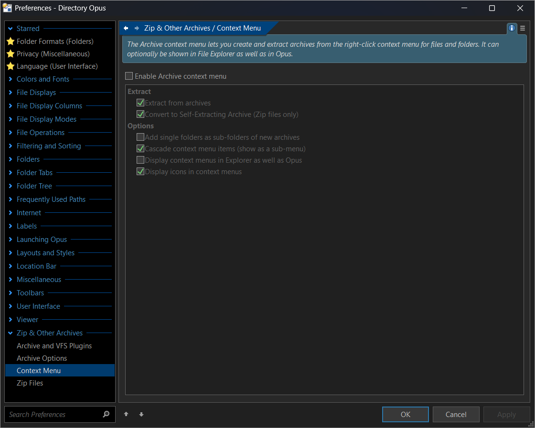This screenshot has height=428, width=535.
Task: Expand User Interface category
Action: (10, 306)
